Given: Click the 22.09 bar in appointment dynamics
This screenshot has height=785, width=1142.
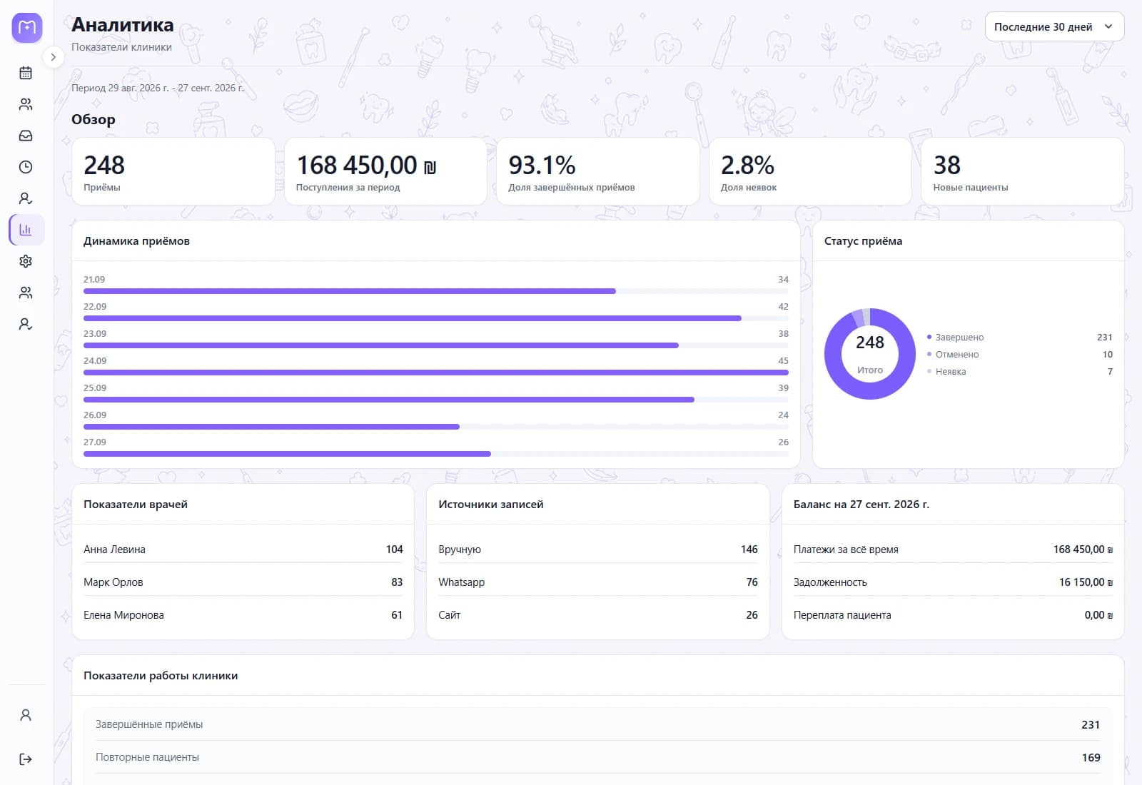Looking at the screenshot, I should coord(436,318).
